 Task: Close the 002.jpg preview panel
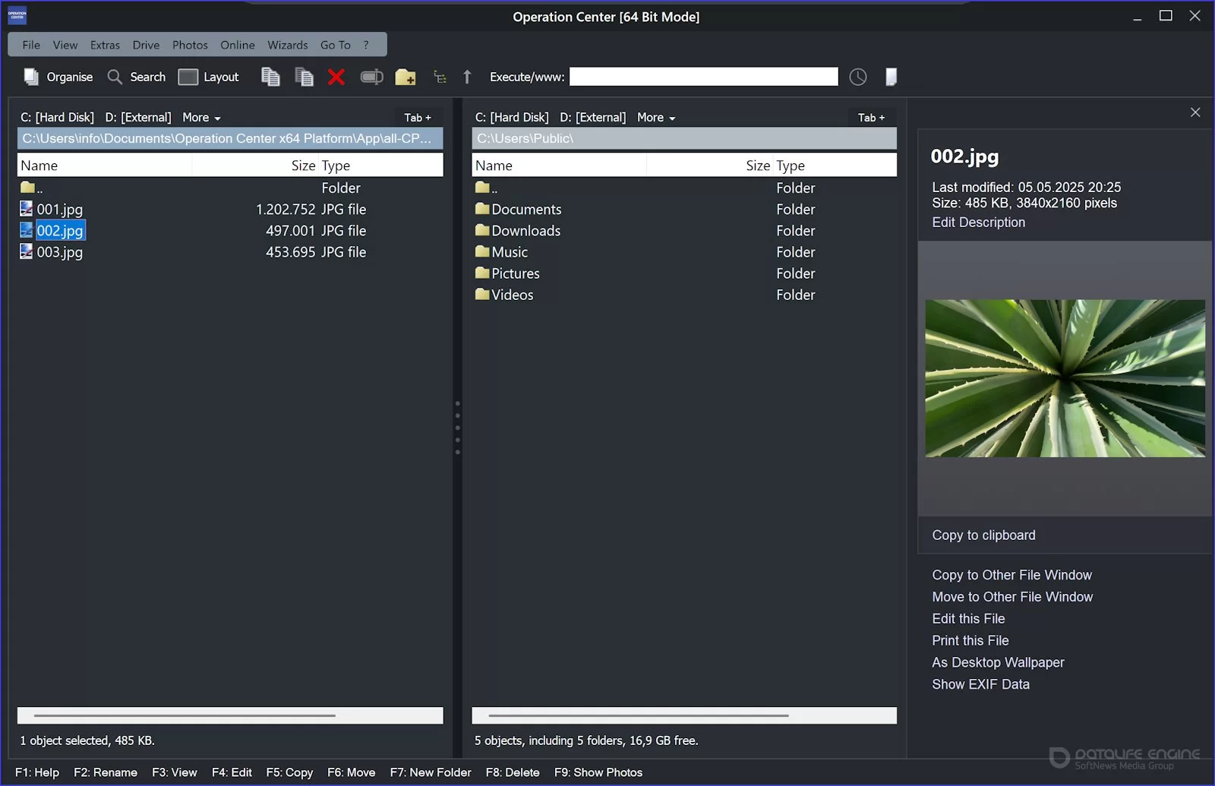click(1195, 112)
